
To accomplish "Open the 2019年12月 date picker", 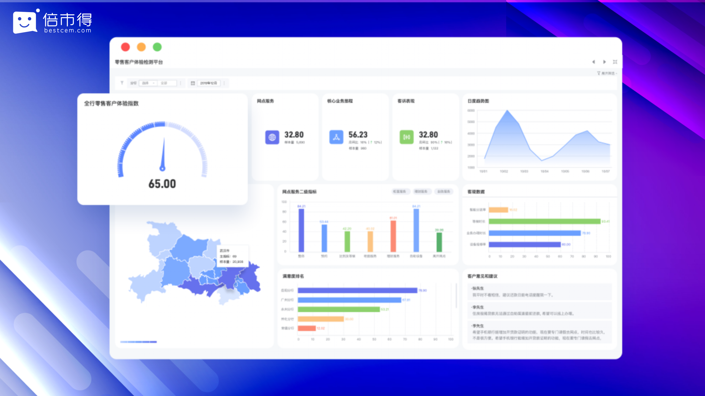I will [x=209, y=83].
